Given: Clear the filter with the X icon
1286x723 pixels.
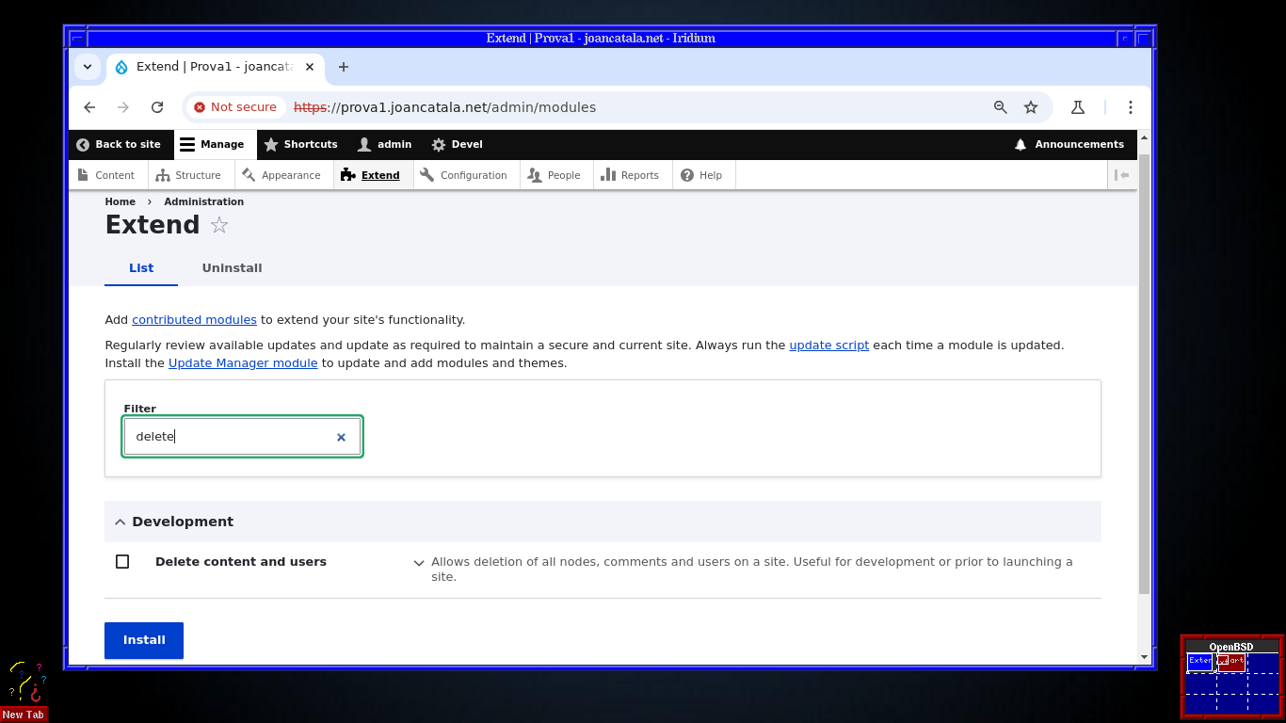Looking at the screenshot, I should click(341, 437).
